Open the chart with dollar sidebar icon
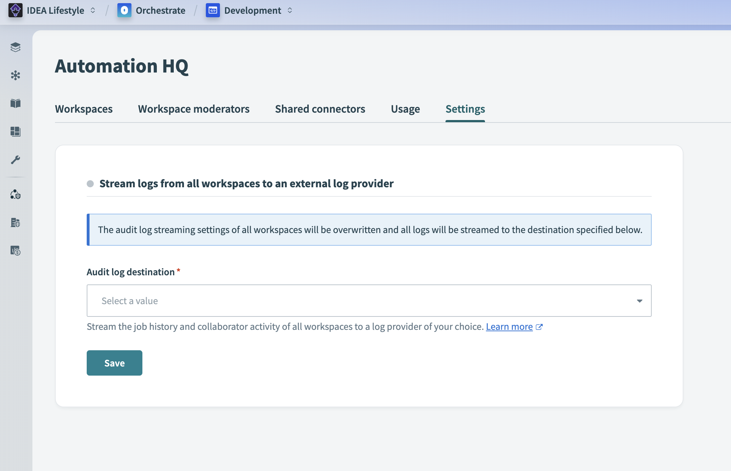The width and height of the screenshot is (731, 471). tap(16, 251)
